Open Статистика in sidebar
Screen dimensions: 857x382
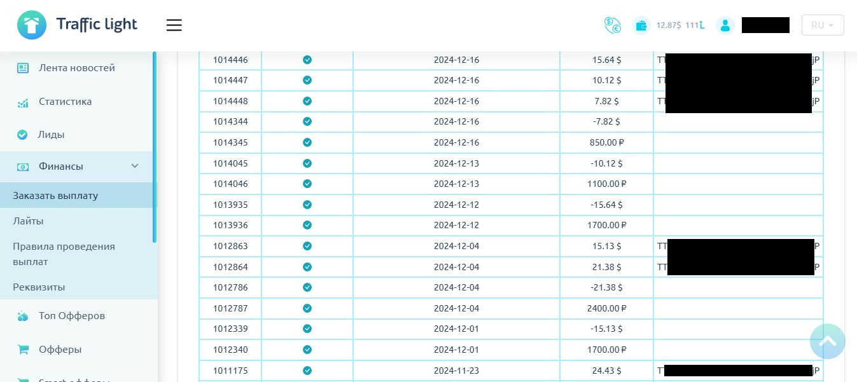[65, 101]
